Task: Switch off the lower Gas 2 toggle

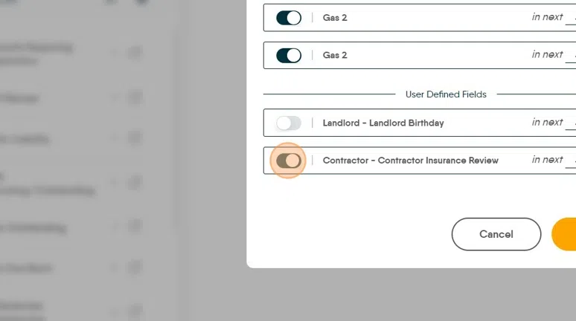Action: coord(288,56)
